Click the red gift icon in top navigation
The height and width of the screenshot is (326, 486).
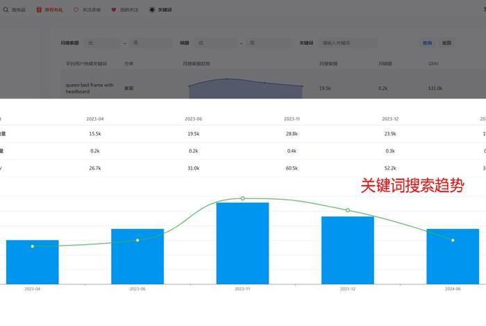coord(39,10)
